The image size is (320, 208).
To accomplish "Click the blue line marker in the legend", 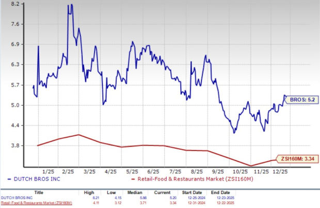I will (11, 179).
